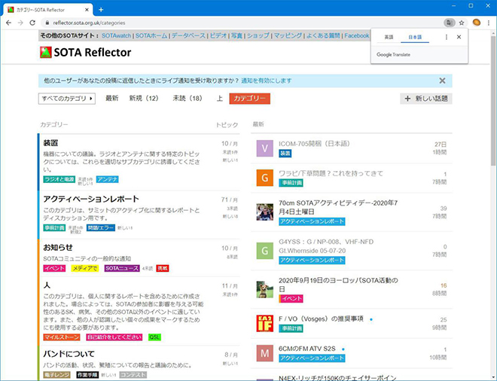Open the SOTAwatch link
This screenshot has width=497, height=381.
click(x=116, y=36)
